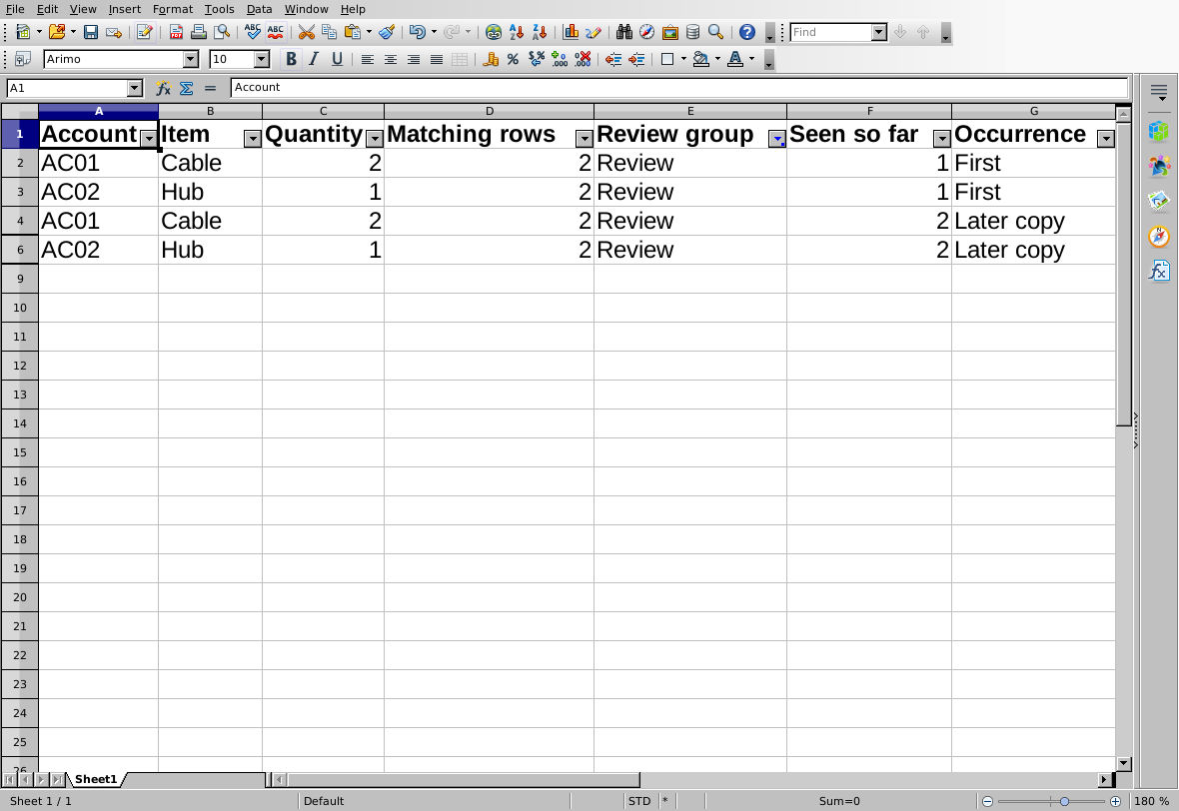
Task: Click the STD selection mode indicator
Action: pos(639,801)
